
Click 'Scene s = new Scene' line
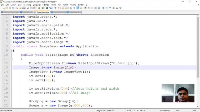pos(61,105)
